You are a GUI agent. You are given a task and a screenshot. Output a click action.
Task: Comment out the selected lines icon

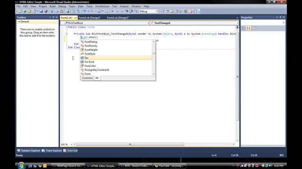74,11
